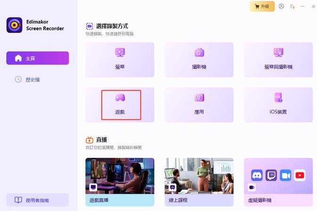Select the 螢幕與攝影機 recording icon
This screenshot has height=211, width=317.
pos(278,53)
